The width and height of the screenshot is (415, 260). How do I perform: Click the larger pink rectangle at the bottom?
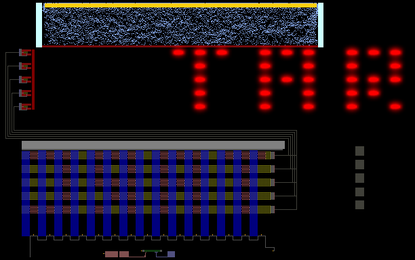coord(111,254)
